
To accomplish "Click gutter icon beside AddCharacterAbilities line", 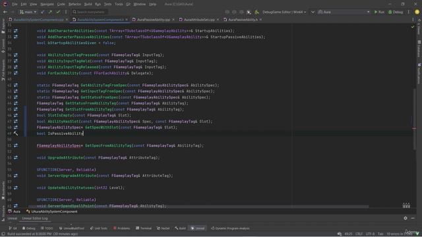I will coord(16,31).
